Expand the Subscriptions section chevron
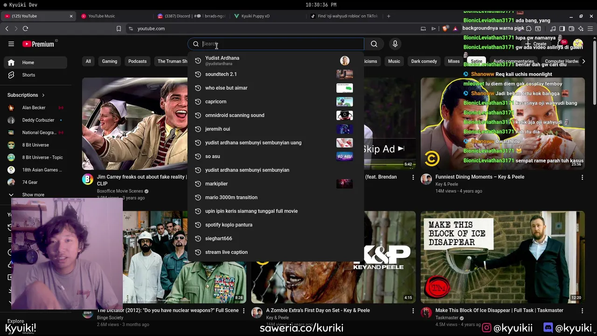The width and height of the screenshot is (597, 336). [x=43, y=95]
